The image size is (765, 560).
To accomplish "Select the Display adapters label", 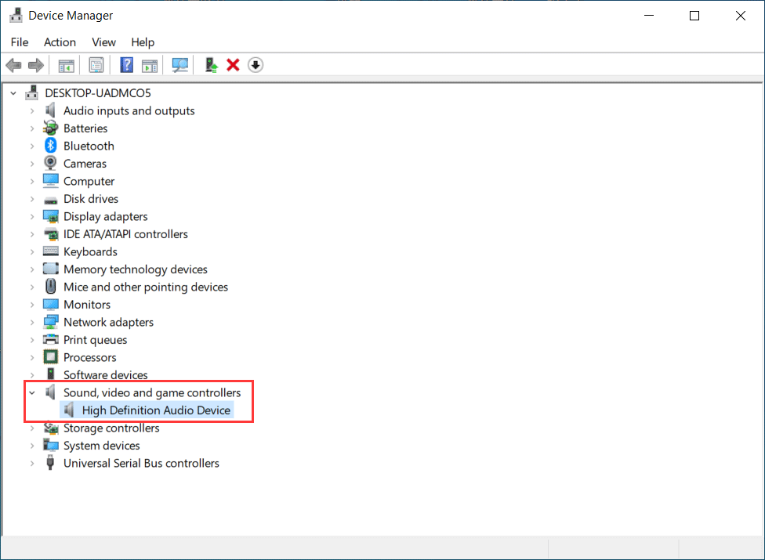I will [105, 216].
